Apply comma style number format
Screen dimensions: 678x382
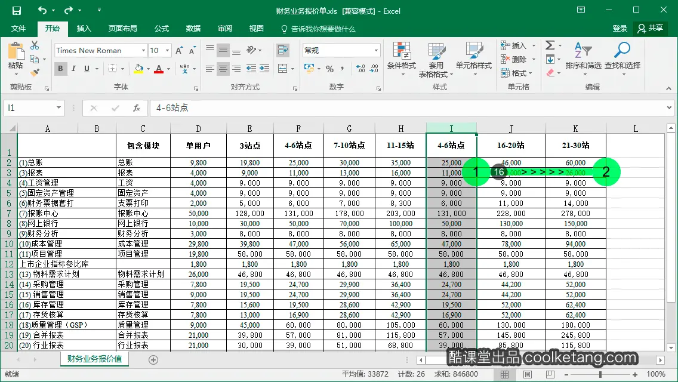point(343,69)
